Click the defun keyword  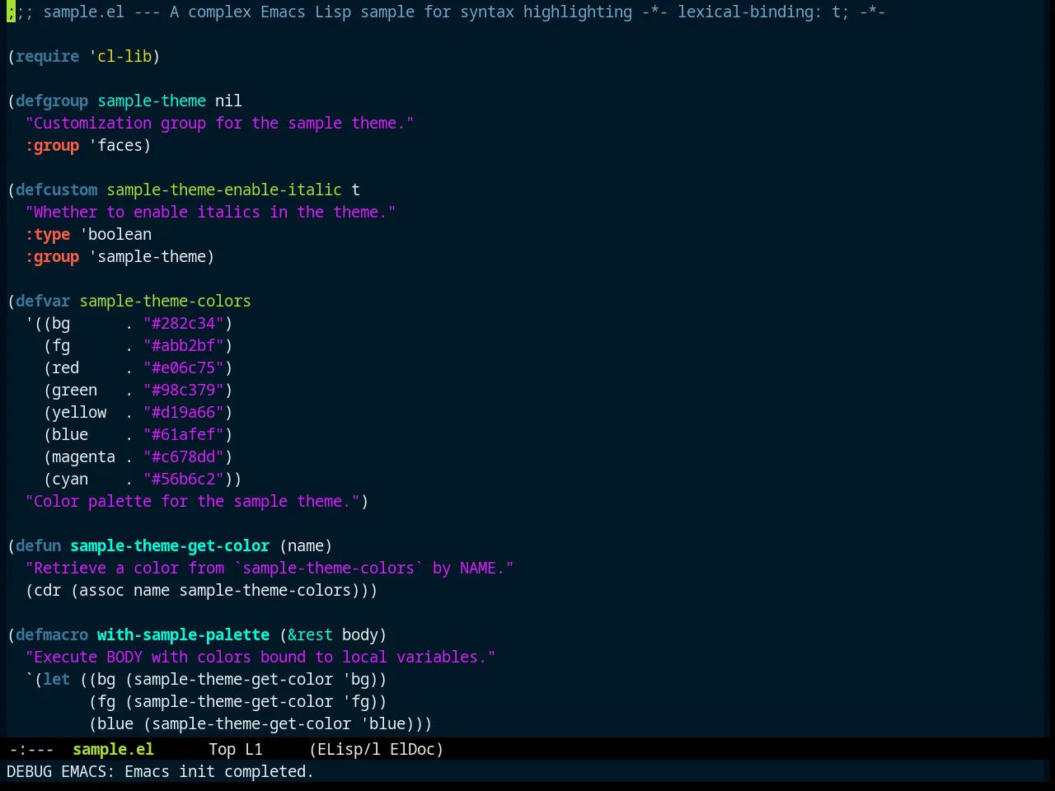pos(38,545)
